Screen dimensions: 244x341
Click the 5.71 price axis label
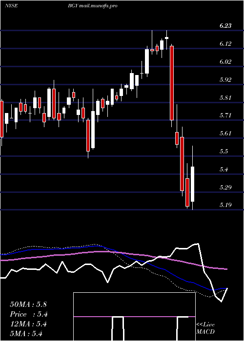pos(225,115)
